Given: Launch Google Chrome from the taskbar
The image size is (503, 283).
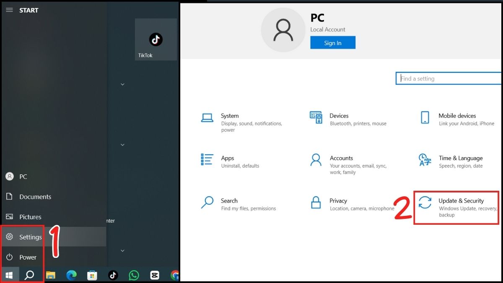Looking at the screenshot, I should 175,275.
